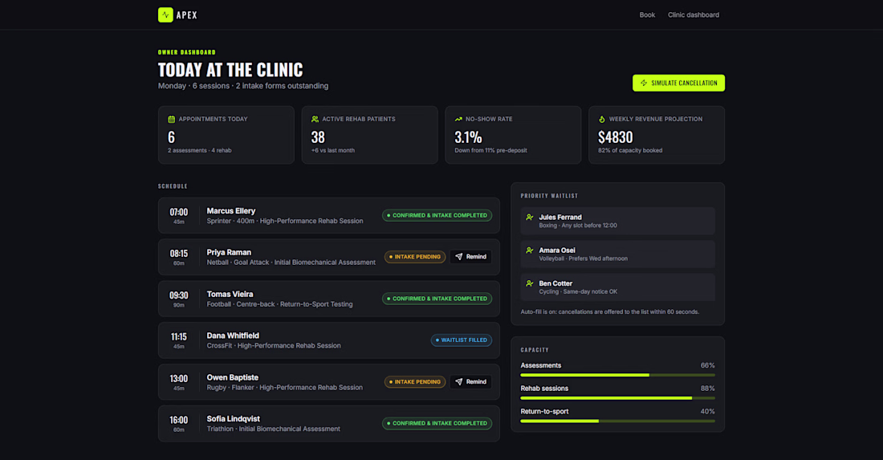Screen dimensions: 883x460
Task: Click 'Down from 11% pre-deposit' text
Action: click(490, 151)
